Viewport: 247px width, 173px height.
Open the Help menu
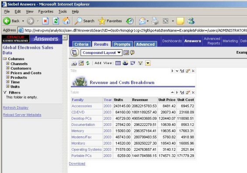pos(75,12)
